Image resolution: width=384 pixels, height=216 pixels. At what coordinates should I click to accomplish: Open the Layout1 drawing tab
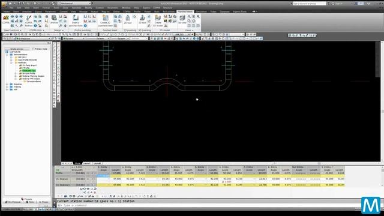point(86,163)
